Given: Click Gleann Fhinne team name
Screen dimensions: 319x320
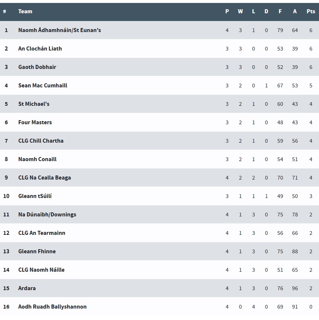Looking at the screenshot, I should point(37,251).
